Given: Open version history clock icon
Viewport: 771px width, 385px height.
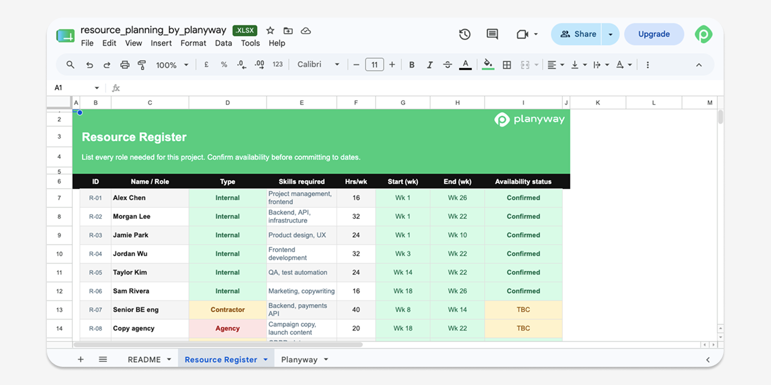Looking at the screenshot, I should click(465, 34).
